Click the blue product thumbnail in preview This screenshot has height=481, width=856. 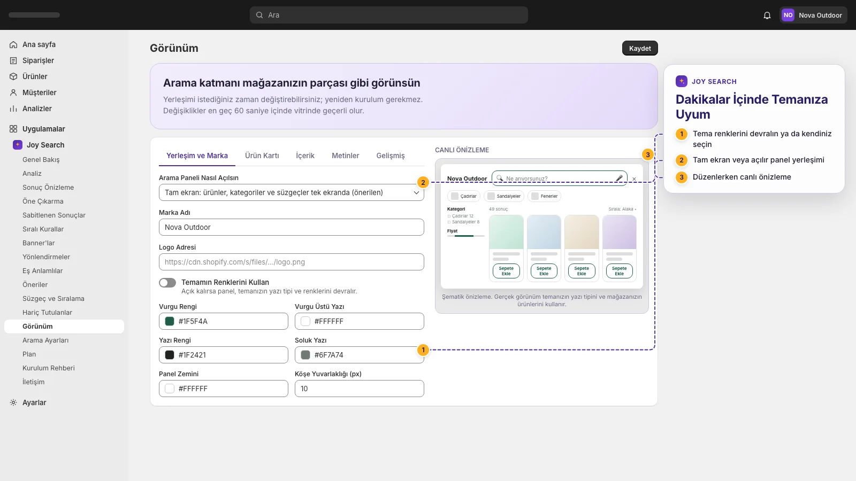tap(544, 232)
